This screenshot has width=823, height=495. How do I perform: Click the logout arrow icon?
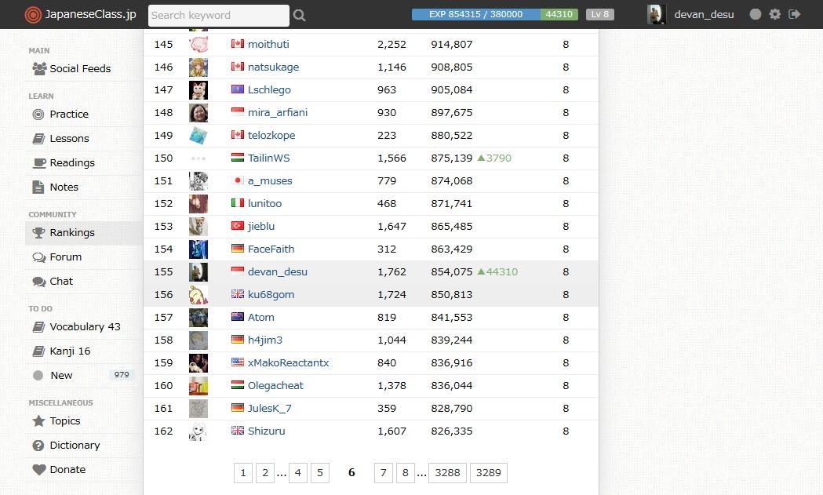point(795,14)
